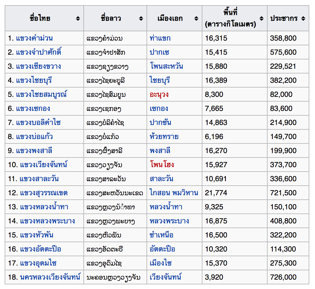315x289 pixels.
Task: Sort table by ประชากร column arrows
Action: (x=303, y=18)
